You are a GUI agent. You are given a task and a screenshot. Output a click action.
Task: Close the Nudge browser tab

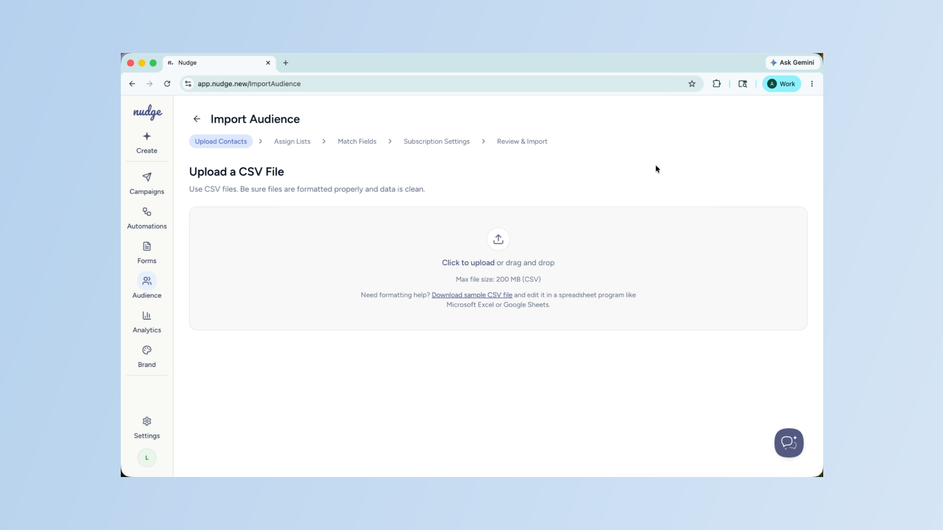coord(268,63)
